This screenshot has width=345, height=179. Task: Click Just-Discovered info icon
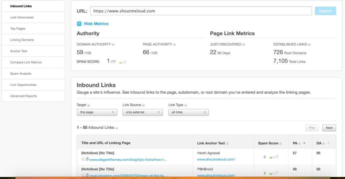pos(244,44)
